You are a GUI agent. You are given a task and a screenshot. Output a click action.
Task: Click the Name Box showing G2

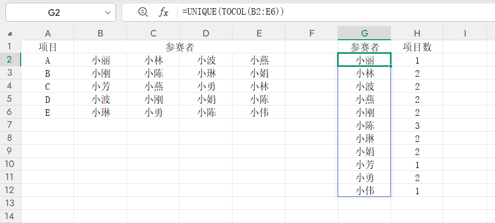point(60,13)
